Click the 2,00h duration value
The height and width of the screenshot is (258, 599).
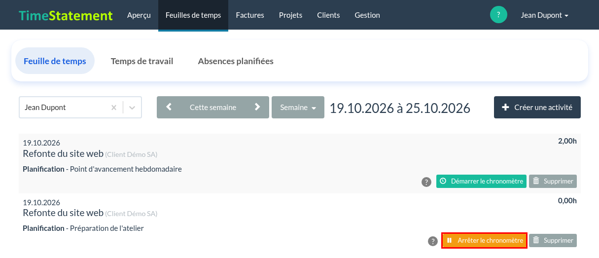567,141
